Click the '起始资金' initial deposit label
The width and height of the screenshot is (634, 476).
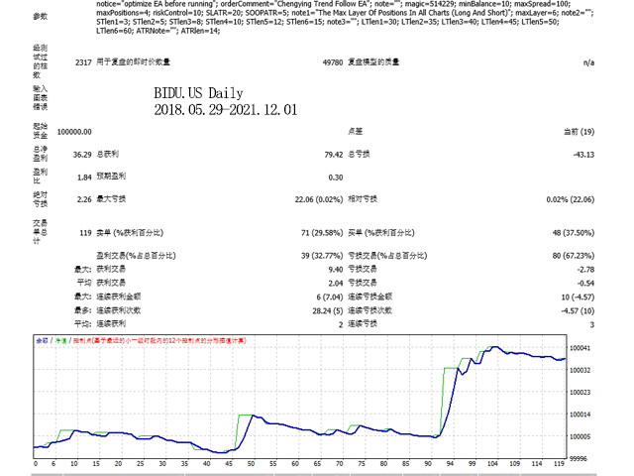tap(40, 132)
